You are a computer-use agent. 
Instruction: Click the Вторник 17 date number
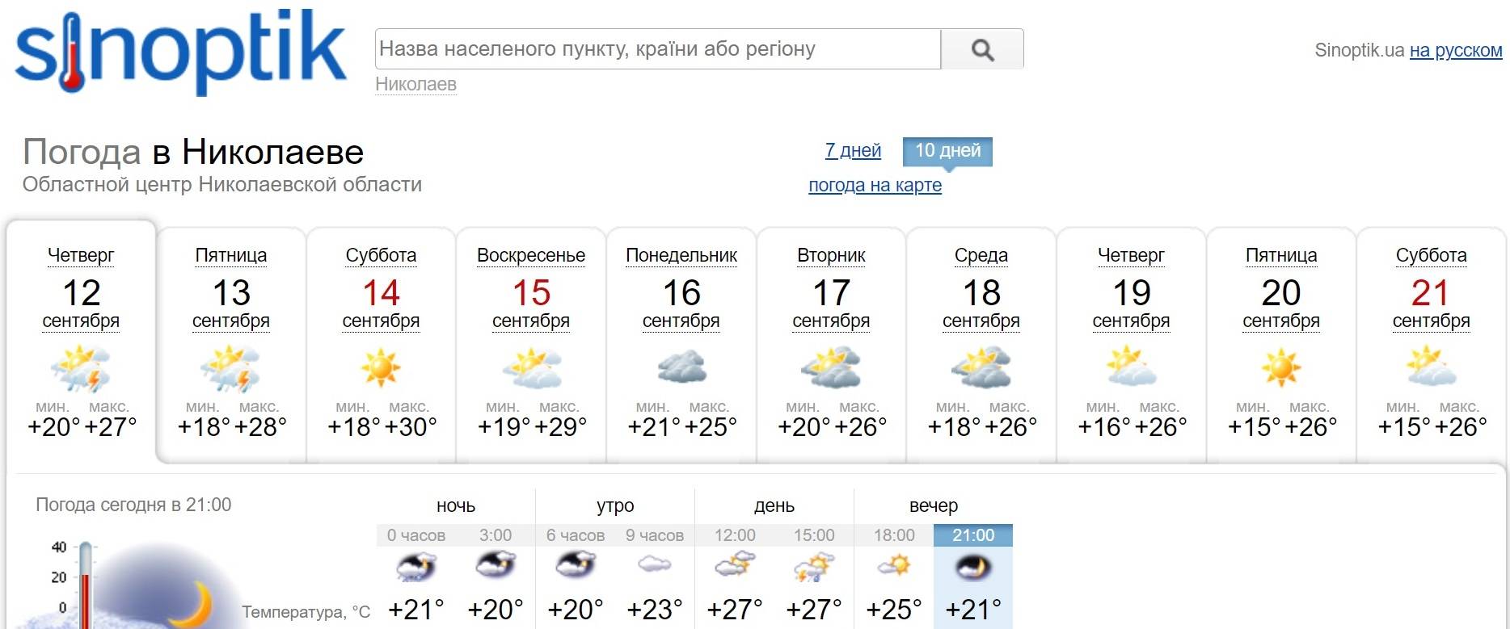(x=831, y=292)
